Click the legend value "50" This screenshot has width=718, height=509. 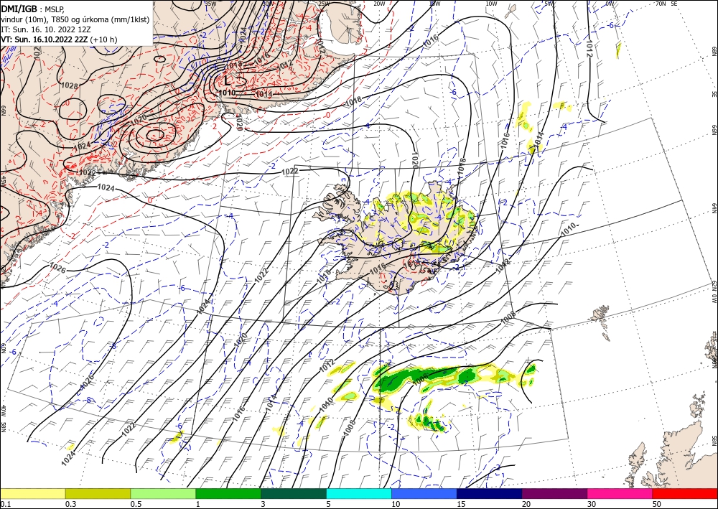[x=657, y=504]
